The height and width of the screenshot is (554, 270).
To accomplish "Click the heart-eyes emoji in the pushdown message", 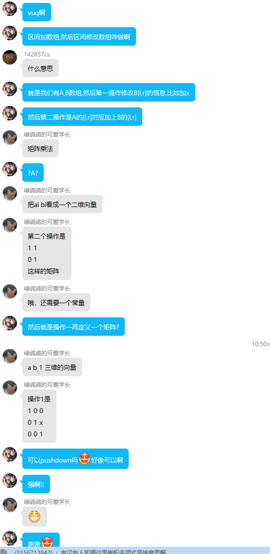I will (84, 459).
